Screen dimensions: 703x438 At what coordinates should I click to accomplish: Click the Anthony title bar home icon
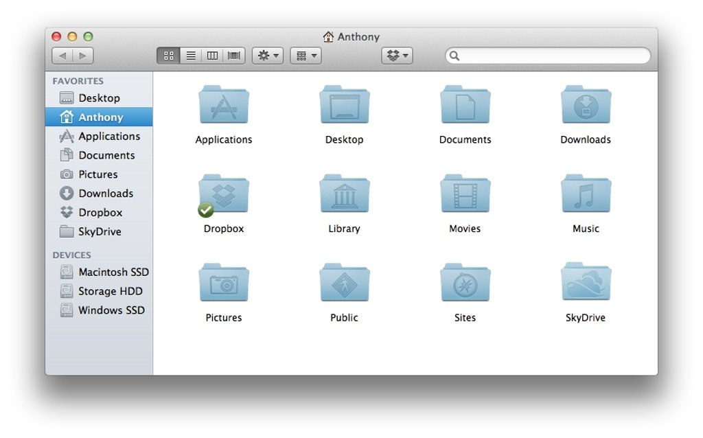pyautogui.click(x=328, y=37)
